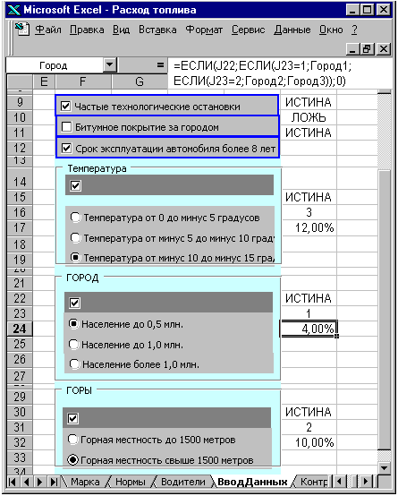Screen dimensions: 398x496
Task: Open the Name Box dropdown showing Город
Action: tap(109, 65)
